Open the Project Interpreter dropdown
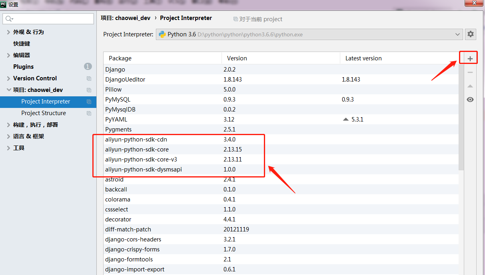The width and height of the screenshot is (485, 275). [x=457, y=34]
